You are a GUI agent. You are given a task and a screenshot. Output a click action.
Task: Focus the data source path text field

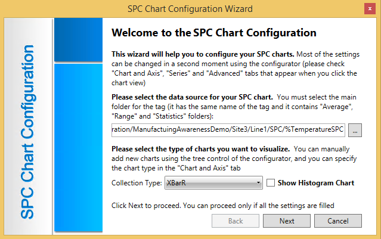tap(228, 129)
